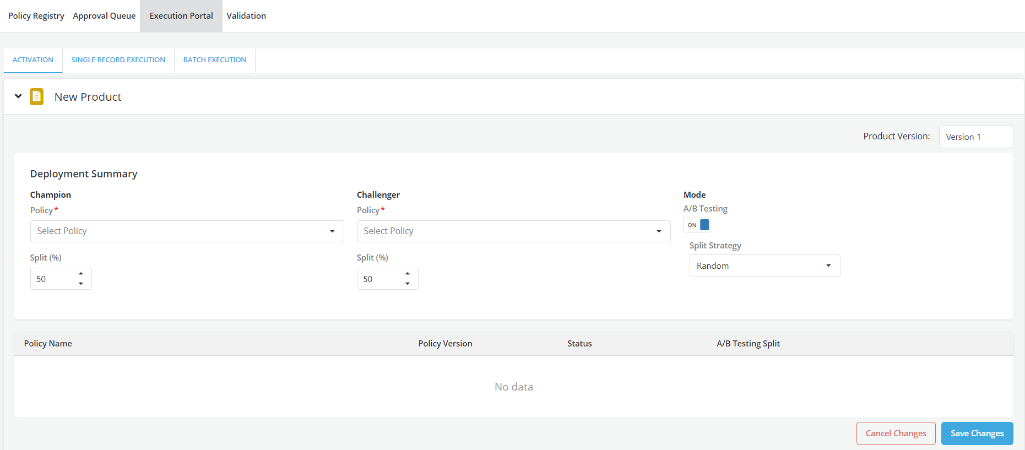Open the Challenger Select Policy dropdown
Image resolution: width=1025 pixels, height=450 pixels.
tap(513, 231)
